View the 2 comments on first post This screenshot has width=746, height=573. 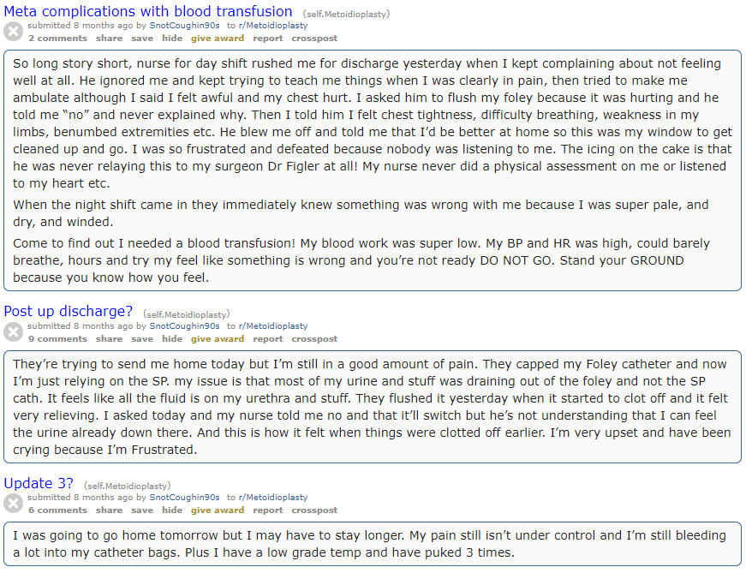[x=57, y=39]
